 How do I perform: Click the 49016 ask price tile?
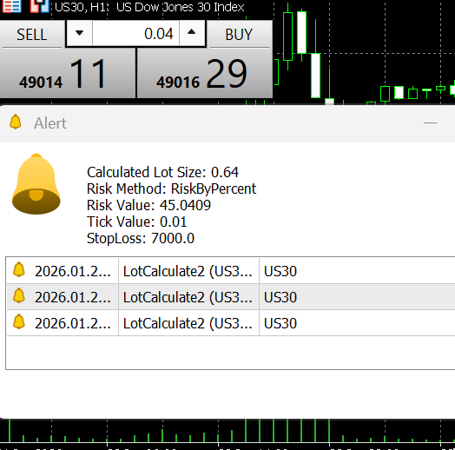pyautogui.click(x=205, y=73)
